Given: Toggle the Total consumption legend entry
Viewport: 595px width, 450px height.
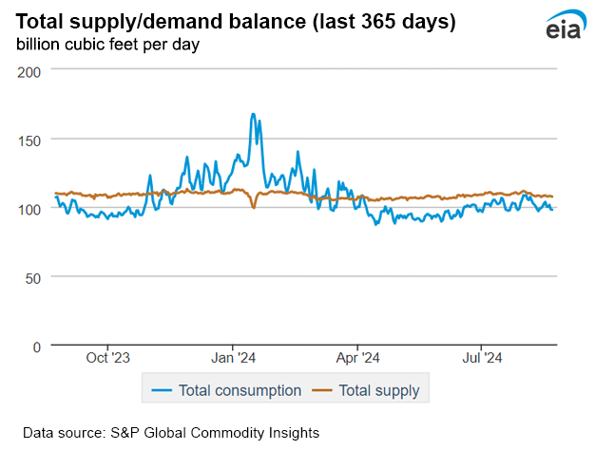Looking at the screenshot, I should coord(226,390).
